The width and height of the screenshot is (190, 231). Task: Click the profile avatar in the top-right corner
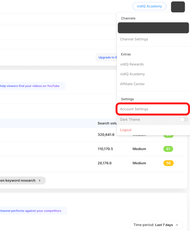[x=178, y=7]
